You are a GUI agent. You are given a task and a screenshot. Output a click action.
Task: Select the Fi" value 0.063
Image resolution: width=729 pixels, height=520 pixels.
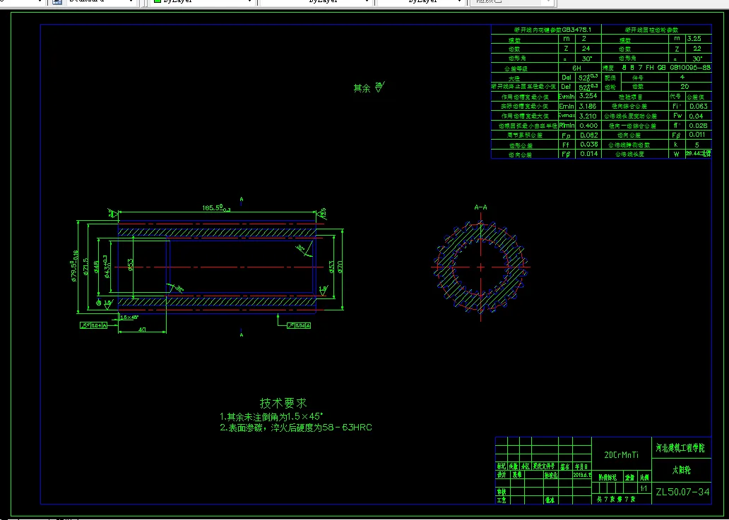[x=699, y=107]
